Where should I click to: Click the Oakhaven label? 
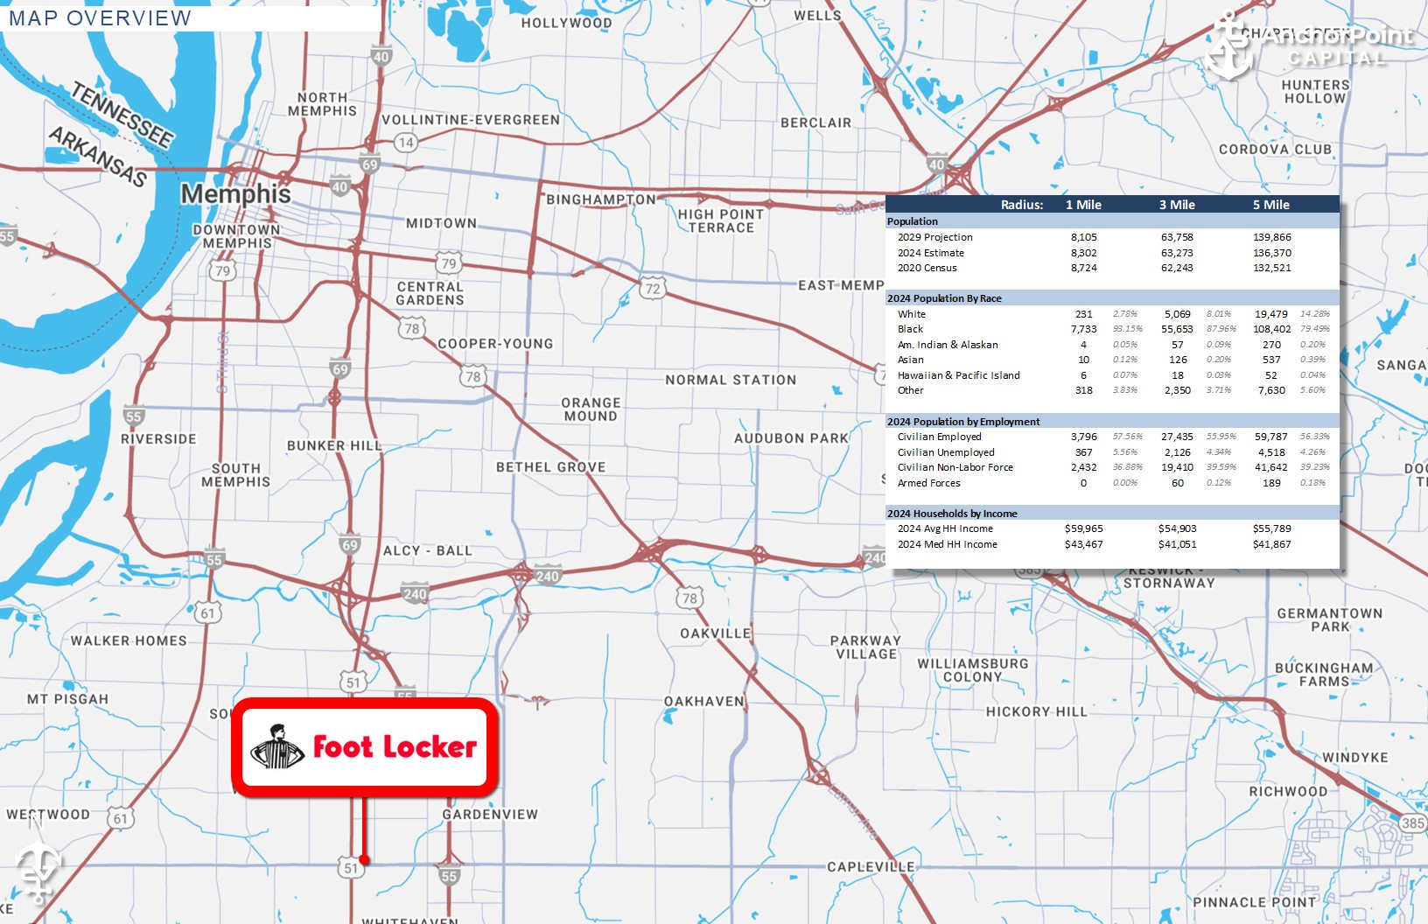click(x=704, y=701)
